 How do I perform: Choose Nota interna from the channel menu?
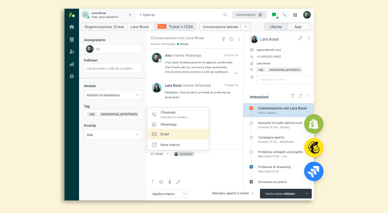click(x=178, y=145)
